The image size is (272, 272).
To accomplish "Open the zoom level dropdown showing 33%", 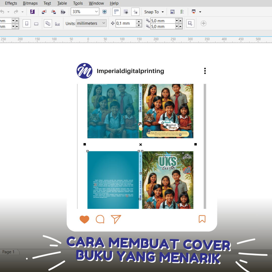I will pos(85,12).
